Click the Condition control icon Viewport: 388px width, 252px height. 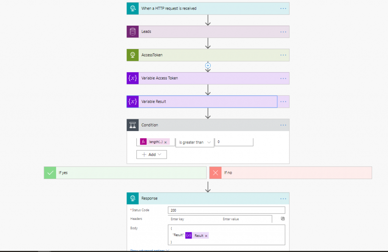click(x=132, y=125)
